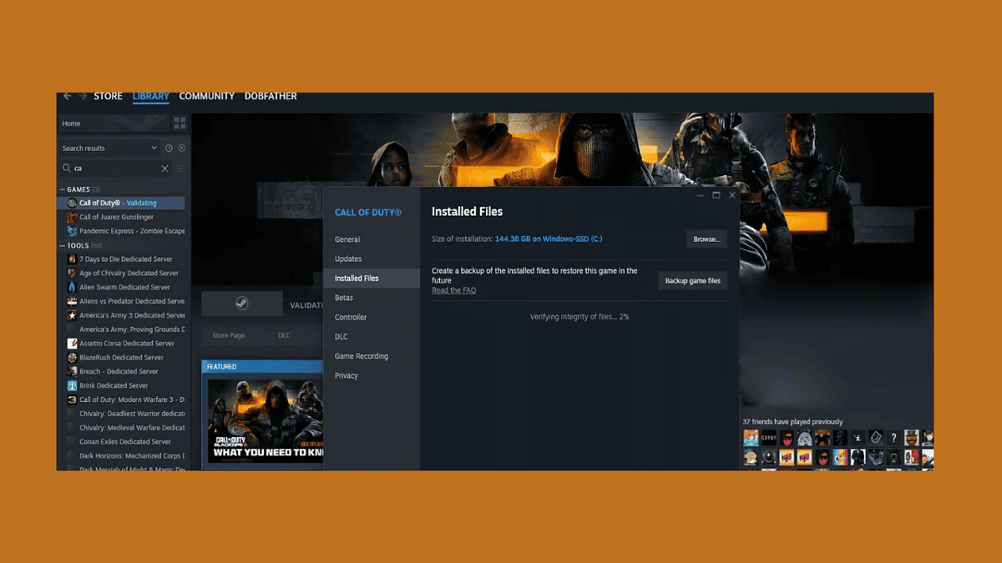This screenshot has width=1002, height=563.
Task: Switch to the Betas tab
Action: [345, 298]
